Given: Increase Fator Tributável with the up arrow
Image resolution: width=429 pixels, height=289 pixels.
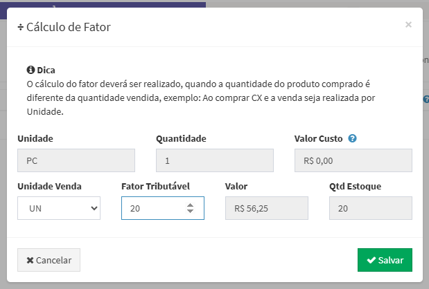Looking at the screenshot, I should [x=190, y=204].
